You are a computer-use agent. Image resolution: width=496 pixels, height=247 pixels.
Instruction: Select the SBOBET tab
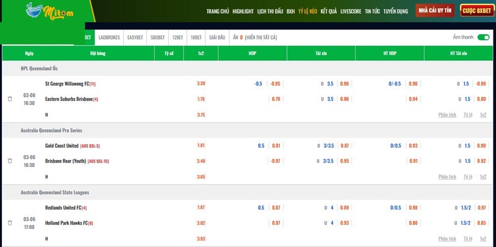157,37
